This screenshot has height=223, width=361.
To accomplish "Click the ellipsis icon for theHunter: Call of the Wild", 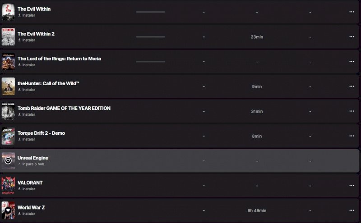I will tap(352, 86).
